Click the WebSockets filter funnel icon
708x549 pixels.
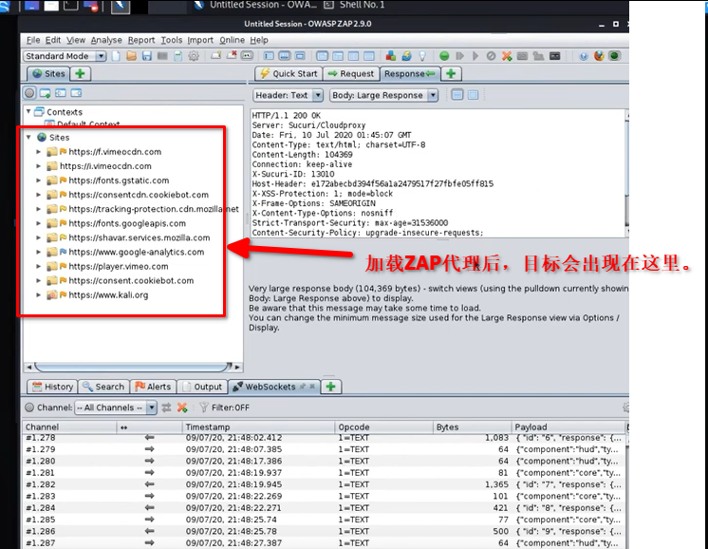point(202,407)
